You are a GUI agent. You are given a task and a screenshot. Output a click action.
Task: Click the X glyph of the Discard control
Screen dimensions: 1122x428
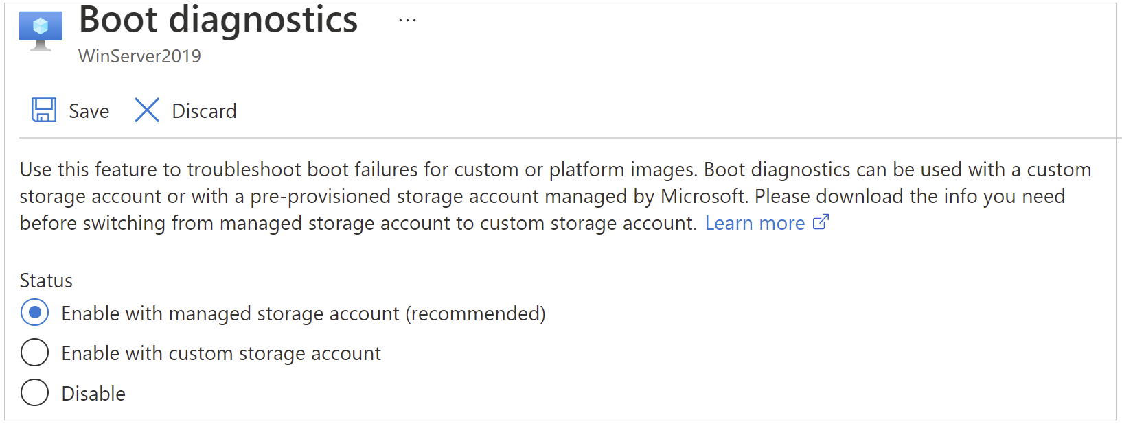coord(146,110)
